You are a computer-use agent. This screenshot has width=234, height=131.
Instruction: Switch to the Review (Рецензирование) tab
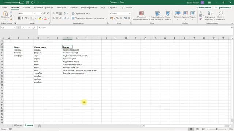point(89,7)
